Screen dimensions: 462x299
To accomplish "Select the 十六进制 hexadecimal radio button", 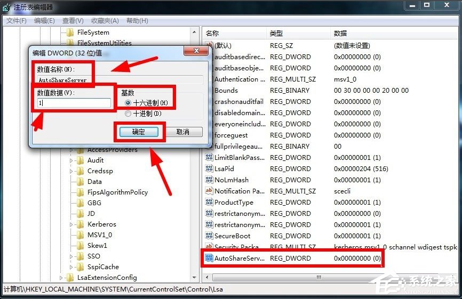I will tap(128, 102).
